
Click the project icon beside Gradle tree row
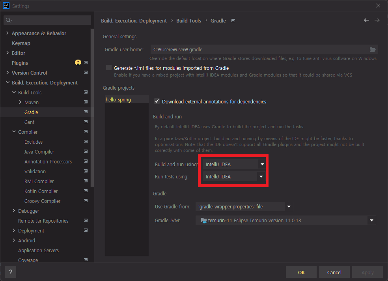pyautogui.click(x=86, y=112)
